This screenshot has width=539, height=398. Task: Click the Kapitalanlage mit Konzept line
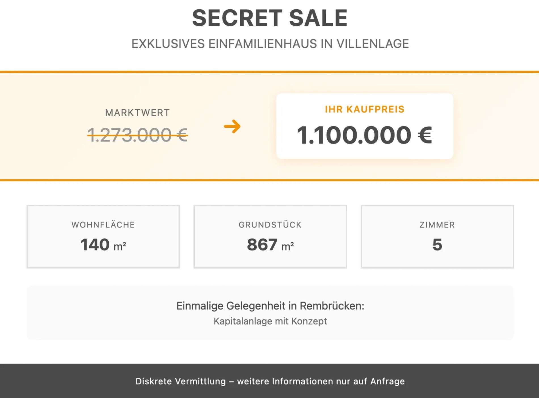(270, 321)
